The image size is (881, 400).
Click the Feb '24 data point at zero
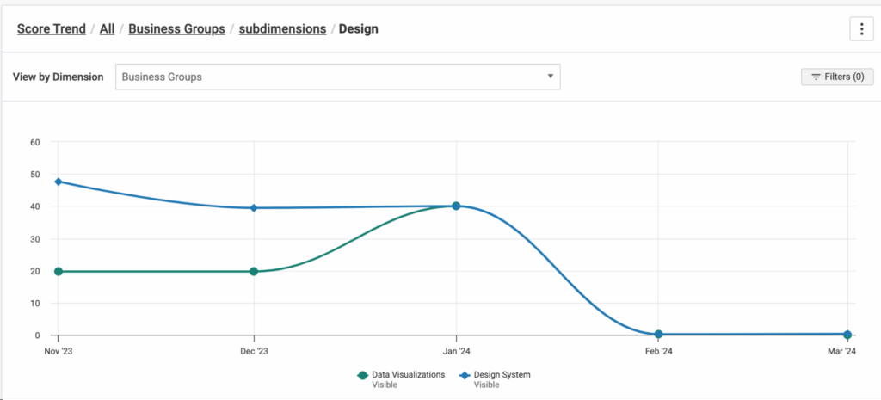point(658,334)
